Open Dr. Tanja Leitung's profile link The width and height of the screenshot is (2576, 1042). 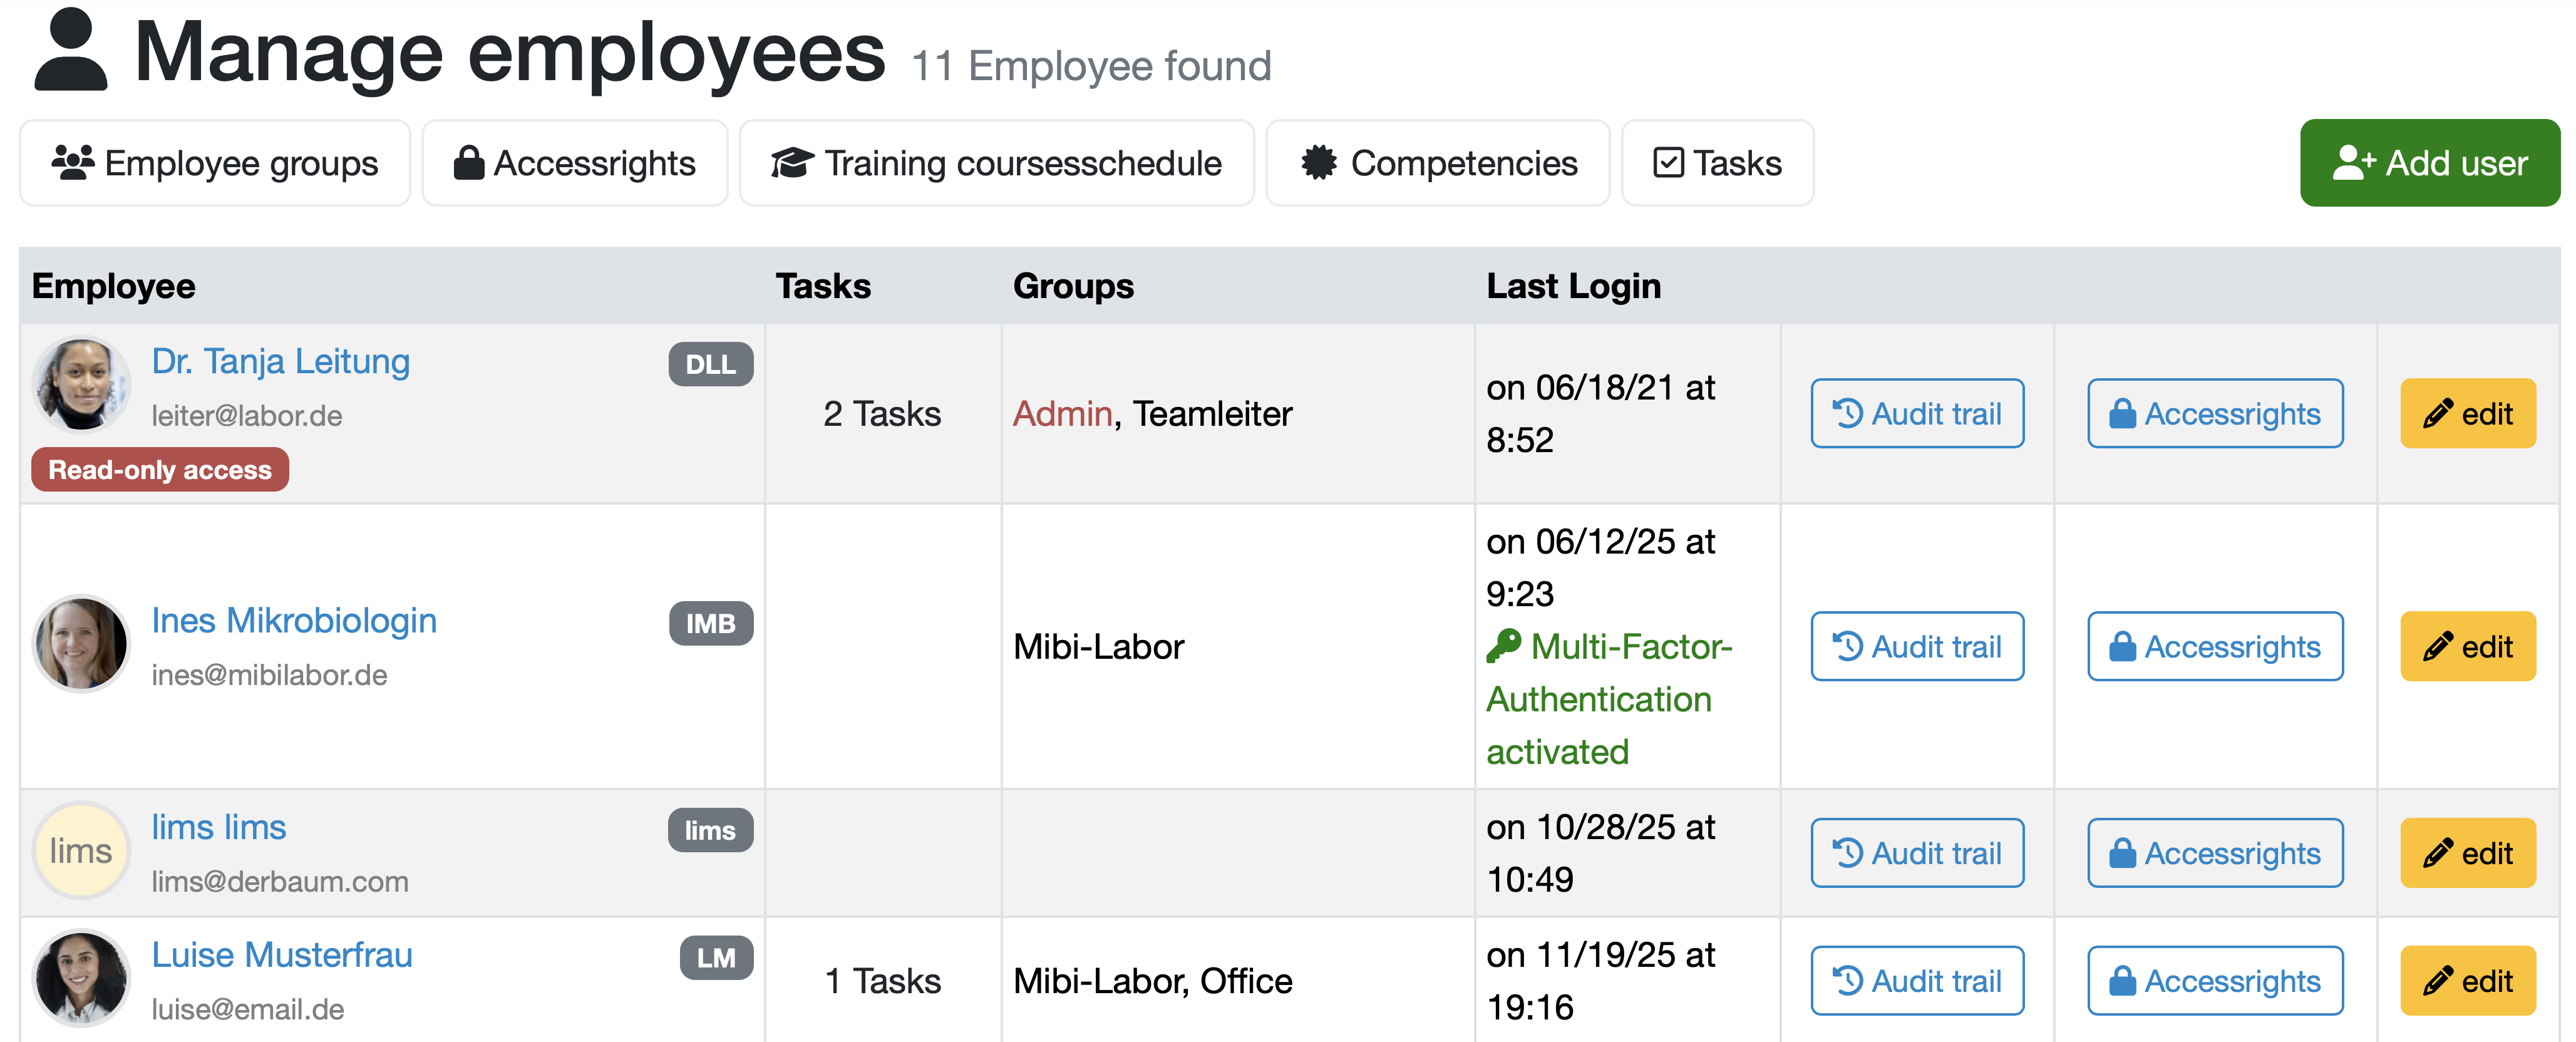[x=280, y=361]
